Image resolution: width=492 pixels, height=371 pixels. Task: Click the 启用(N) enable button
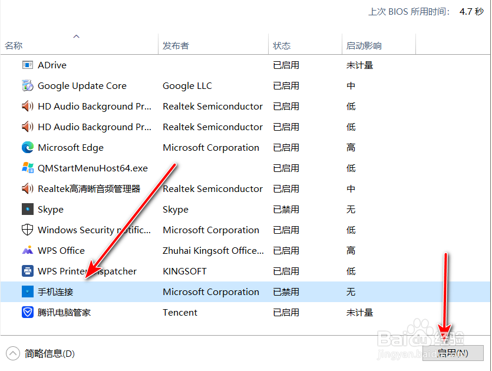click(x=453, y=353)
